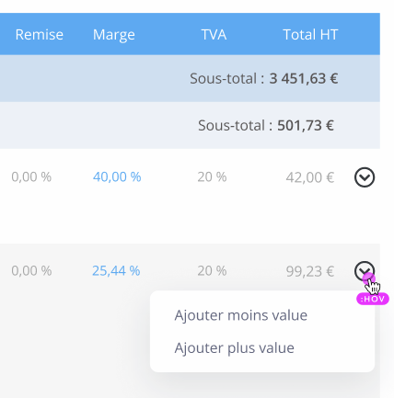This screenshot has width=394, height=398.
Task: Click the 0,00 % discount in the second item row
Action: 31,271
